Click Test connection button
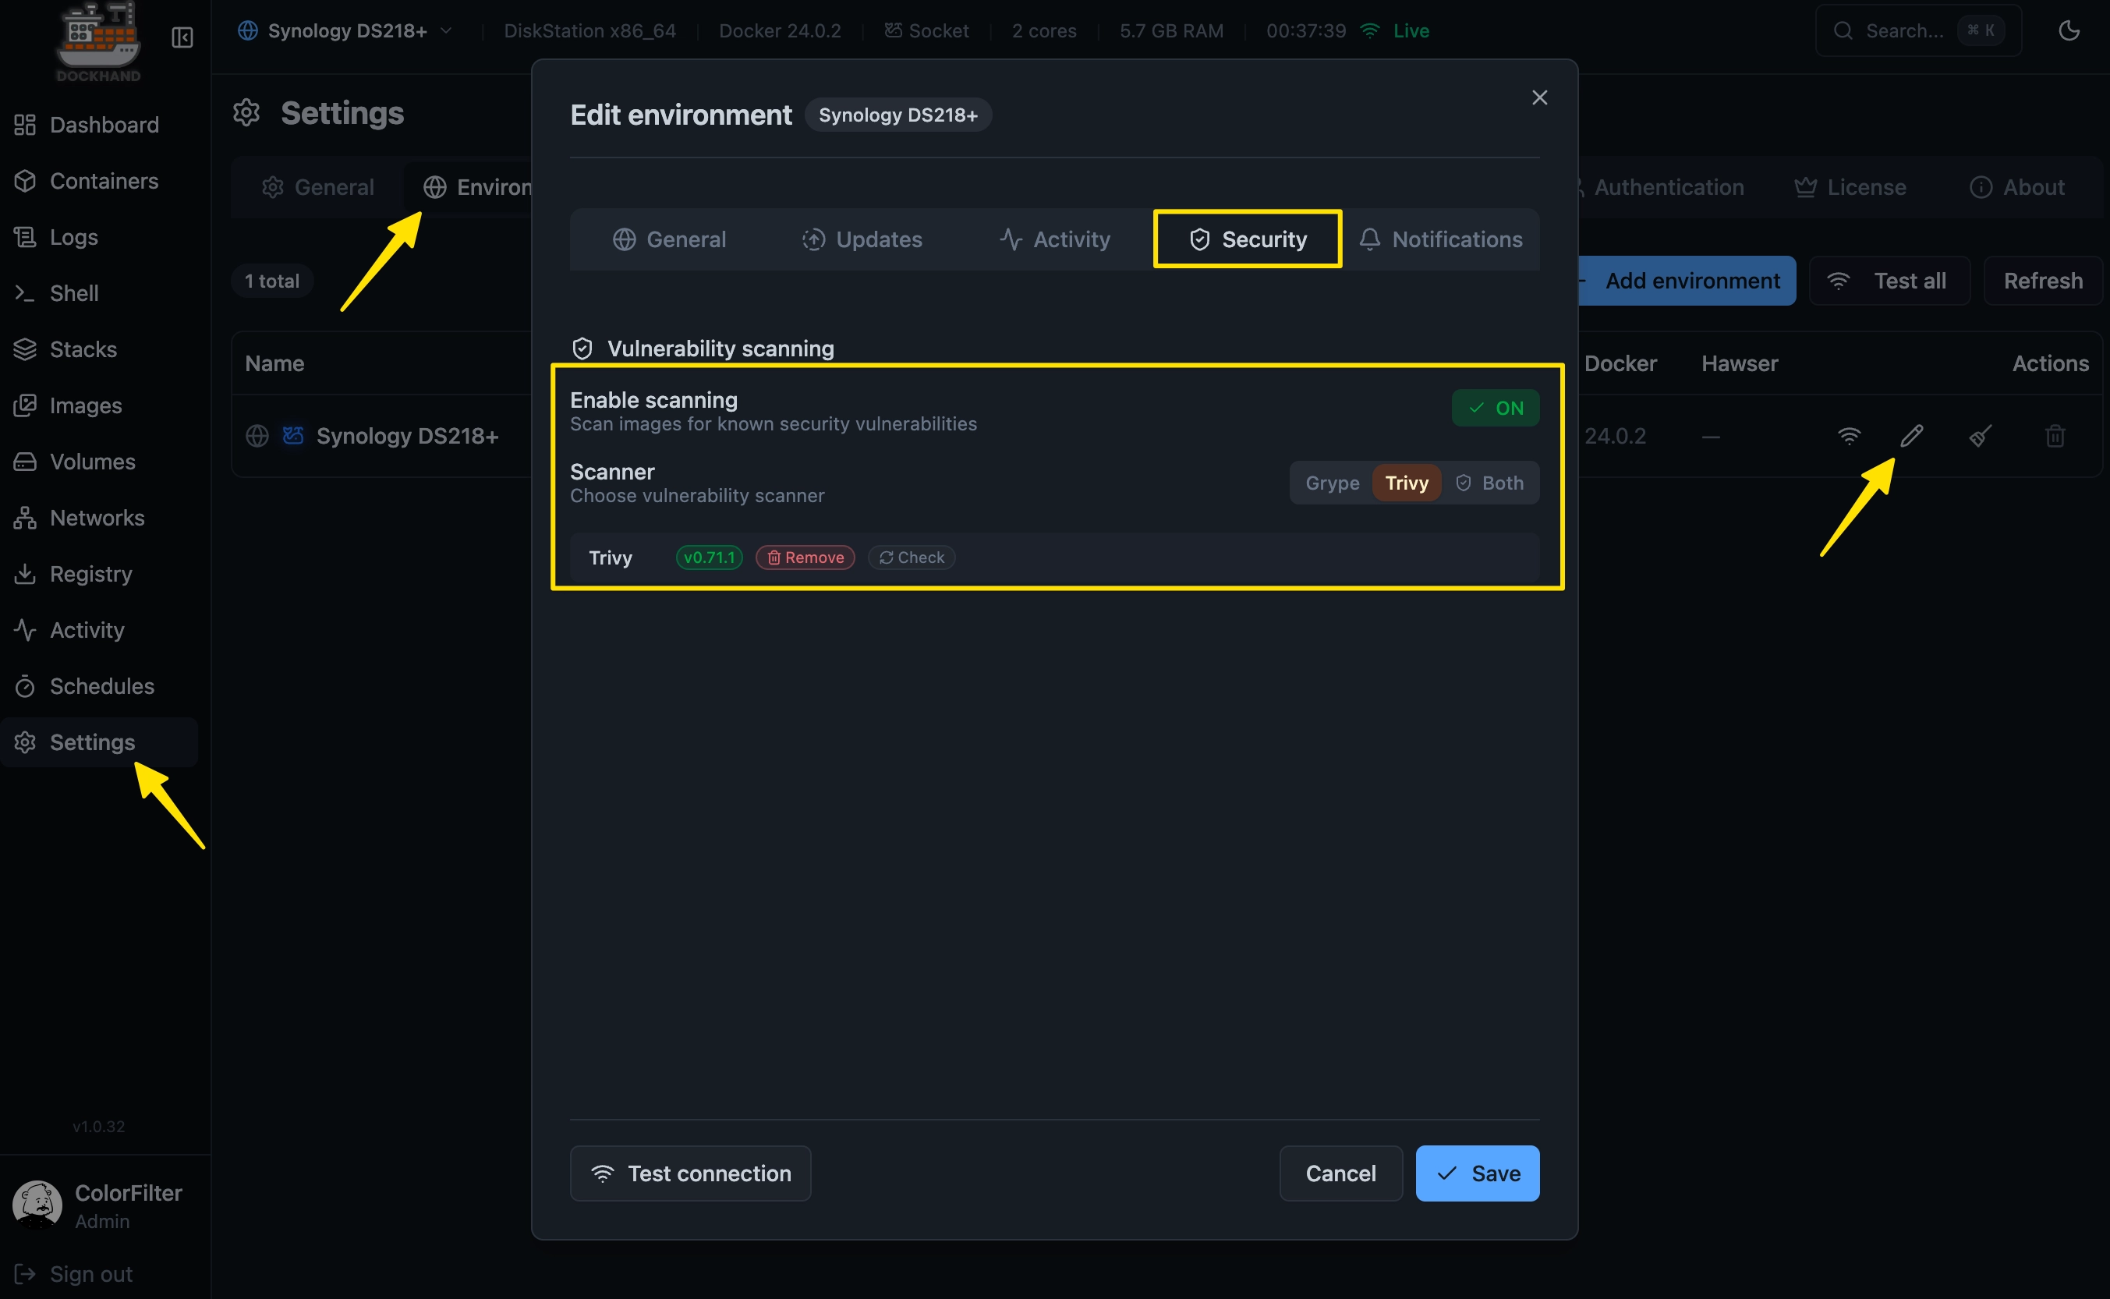This screenshot has width=2110, height=1299. pyautogui.click(x=690, y=1173)
